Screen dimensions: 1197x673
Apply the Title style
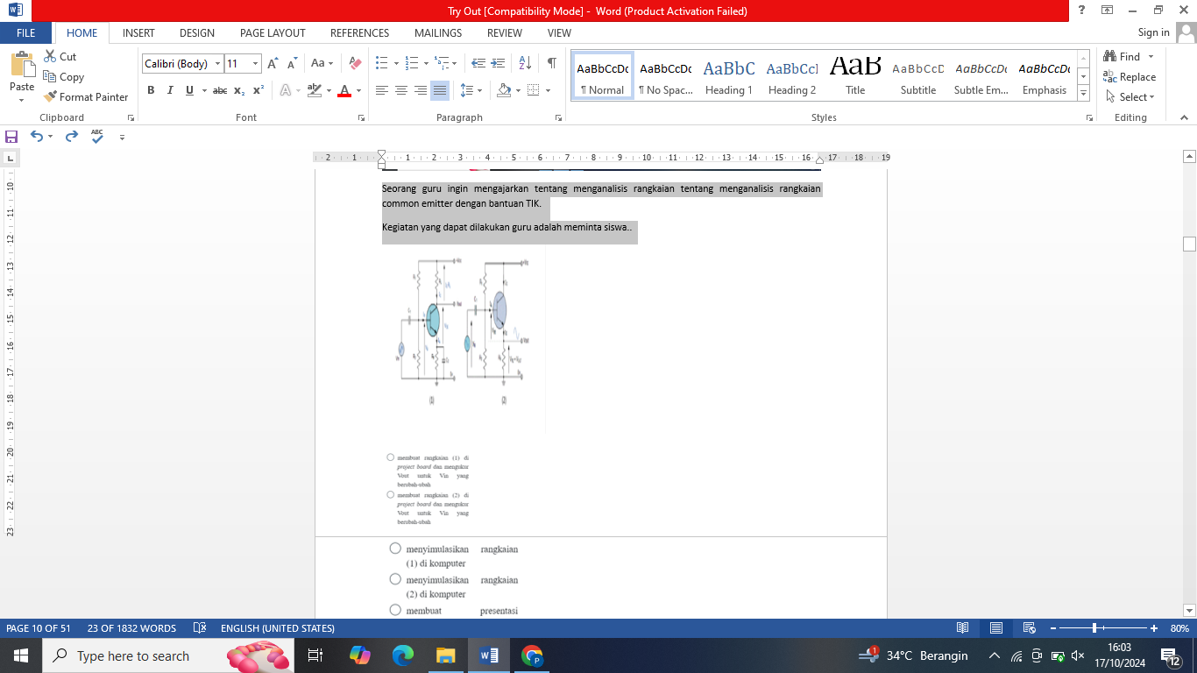tap(855, 76)
